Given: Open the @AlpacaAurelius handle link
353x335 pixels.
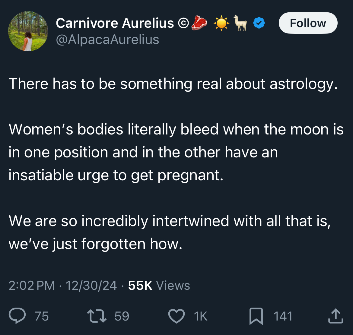Looking at the screenshot, I should point(107,40).
